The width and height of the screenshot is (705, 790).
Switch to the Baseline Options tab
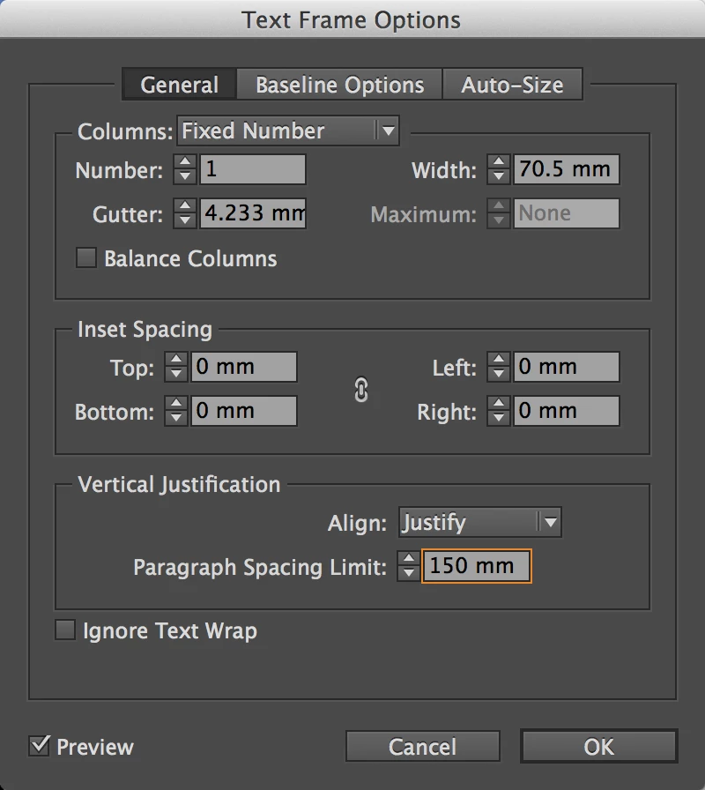click(x=340, y=85)
